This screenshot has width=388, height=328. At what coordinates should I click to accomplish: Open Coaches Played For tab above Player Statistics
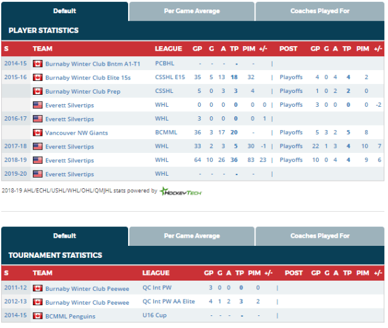(319, 11)
